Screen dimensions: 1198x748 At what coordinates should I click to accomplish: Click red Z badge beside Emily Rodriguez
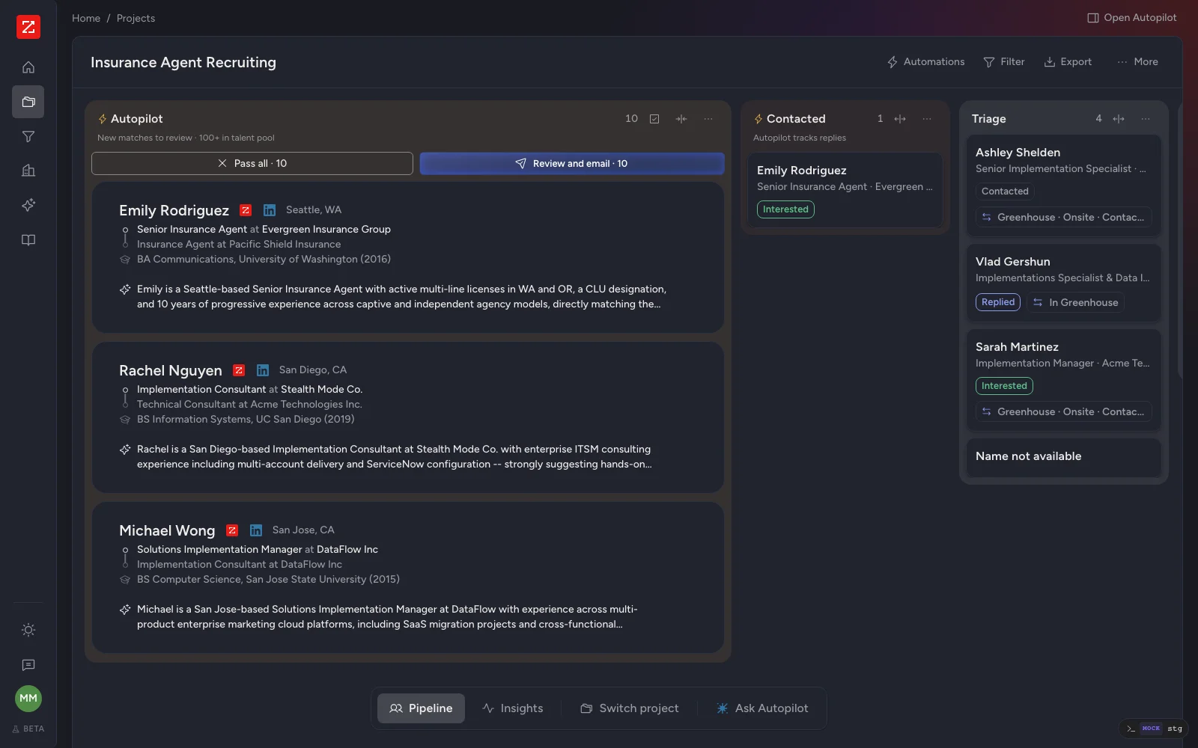[x=246, y=210]
